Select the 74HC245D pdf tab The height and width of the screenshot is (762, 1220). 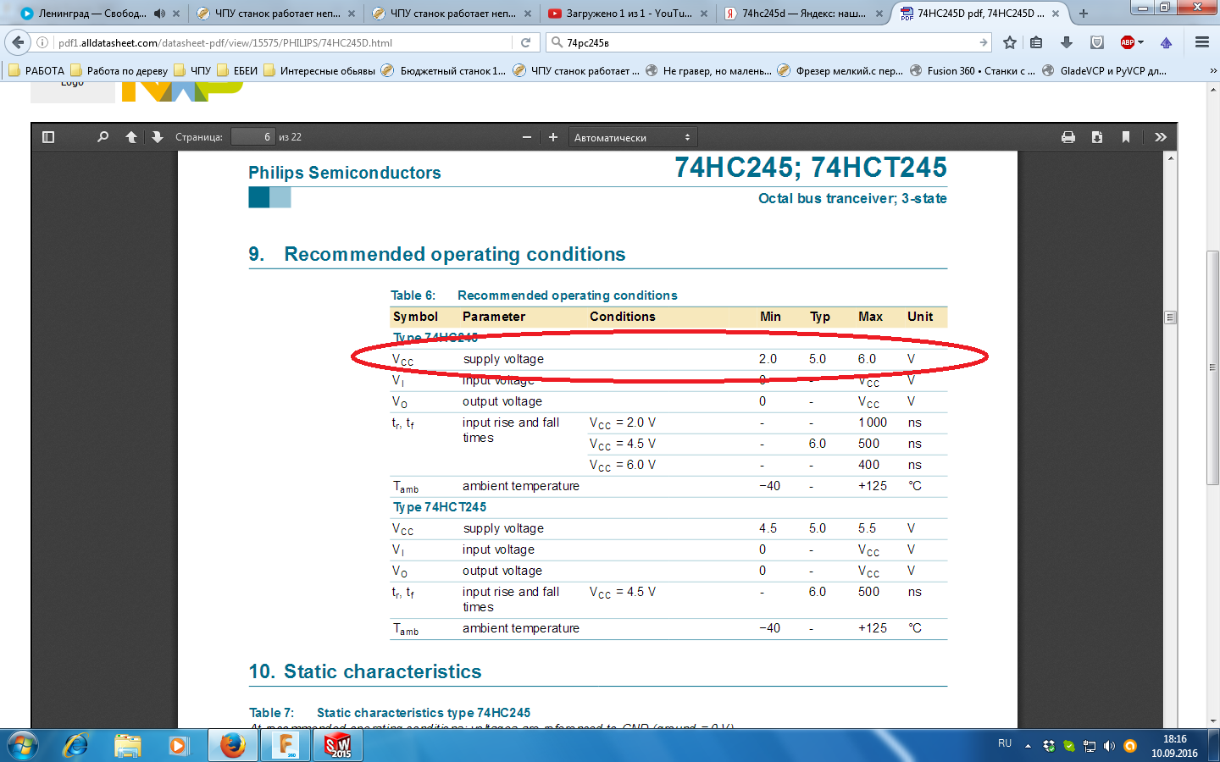[x=980, y=14]
